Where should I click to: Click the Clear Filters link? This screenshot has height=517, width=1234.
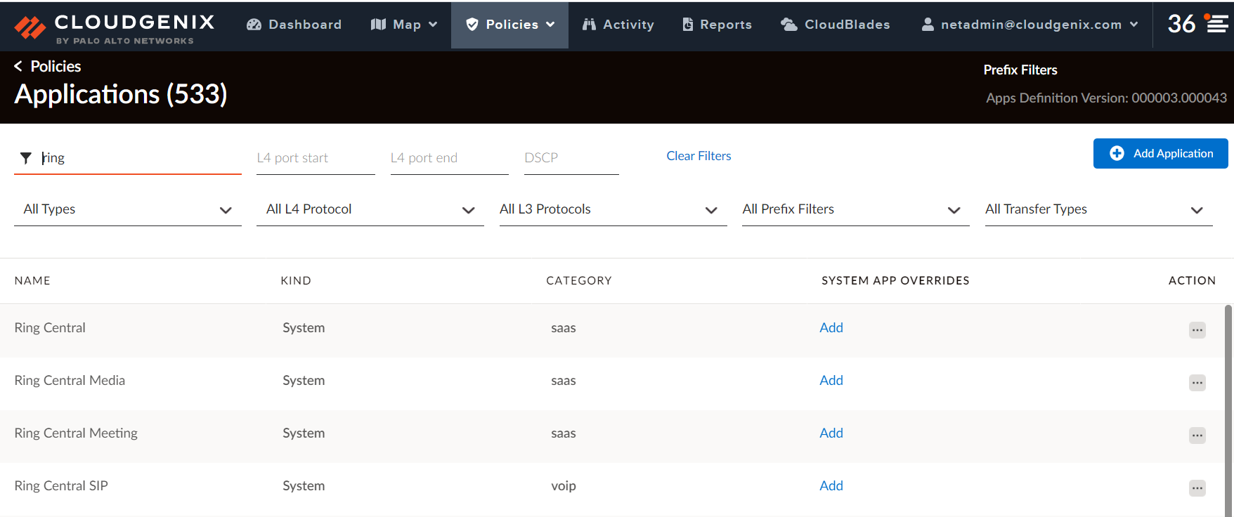(699, 156)
